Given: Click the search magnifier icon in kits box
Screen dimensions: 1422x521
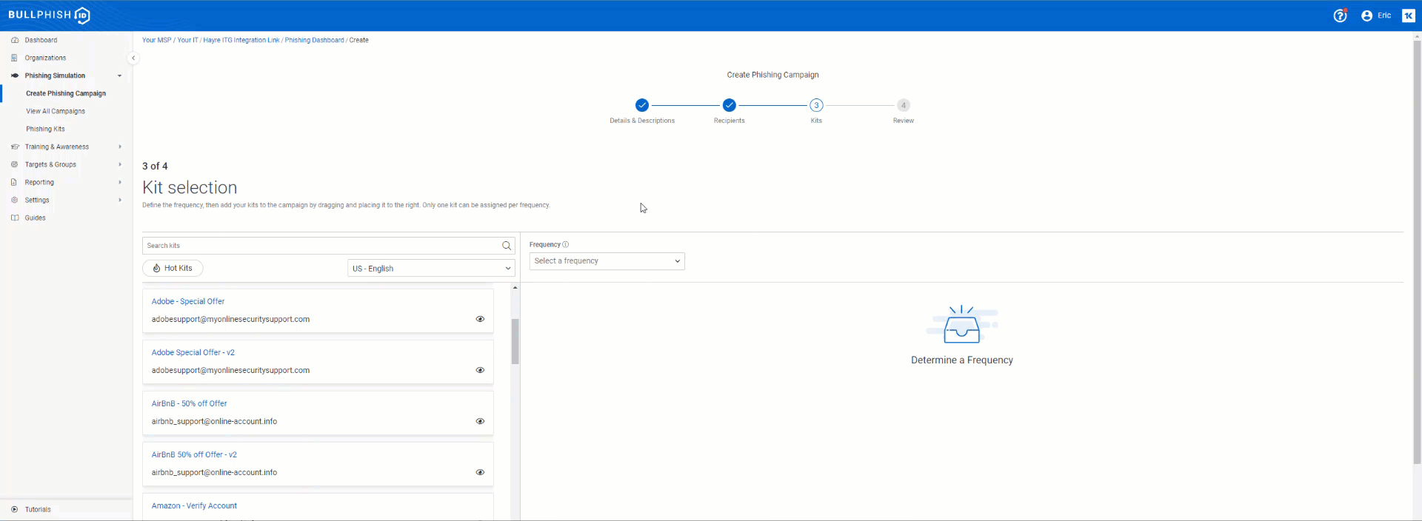Looking at the screenshot, I should pos(507,246).
